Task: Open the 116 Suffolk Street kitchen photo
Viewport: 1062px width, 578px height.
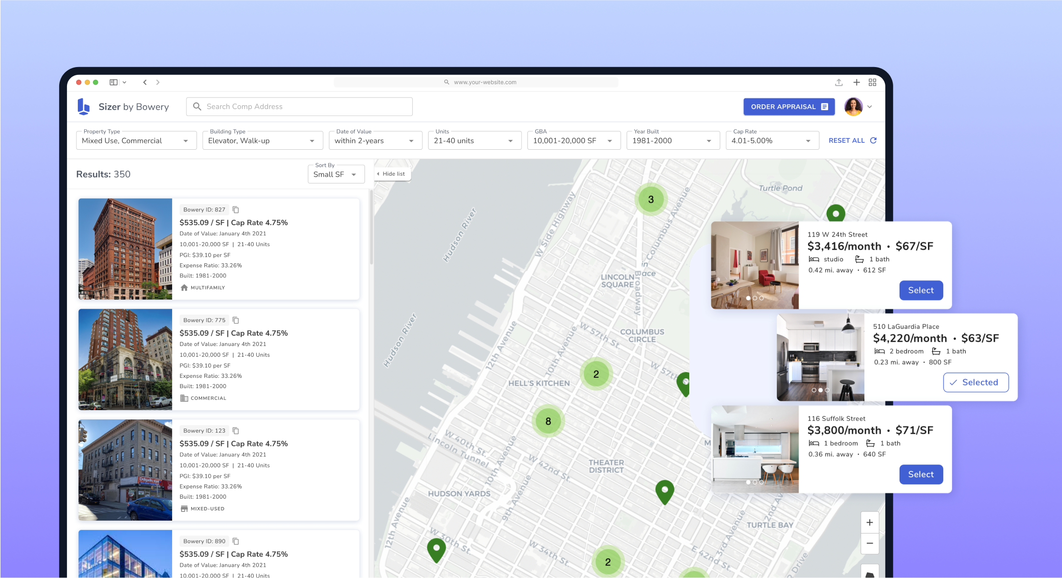Action: [x=755, y=449]
